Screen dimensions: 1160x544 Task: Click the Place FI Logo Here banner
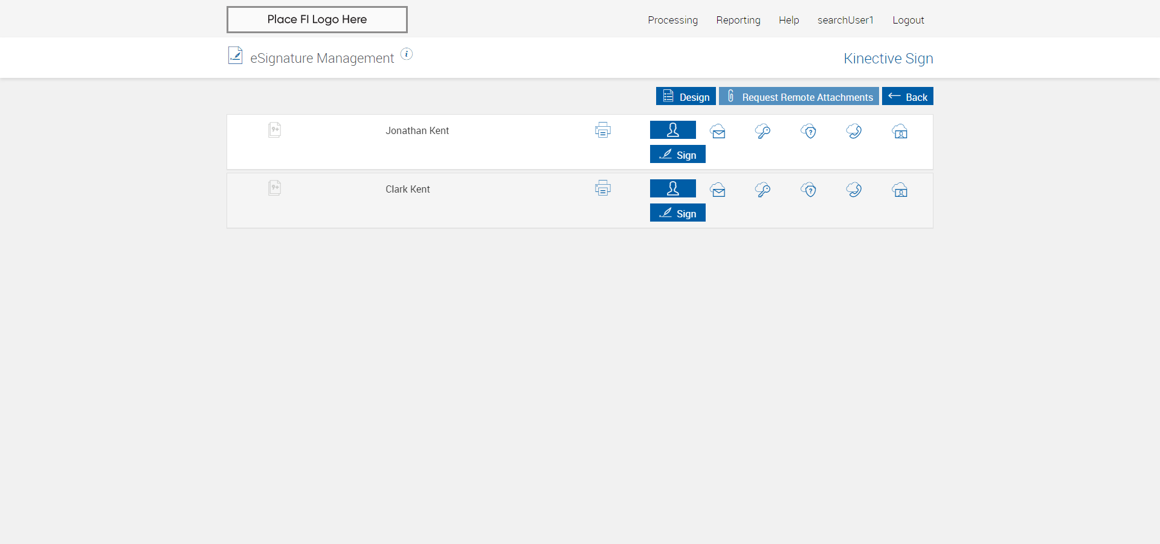coord(317,19)
